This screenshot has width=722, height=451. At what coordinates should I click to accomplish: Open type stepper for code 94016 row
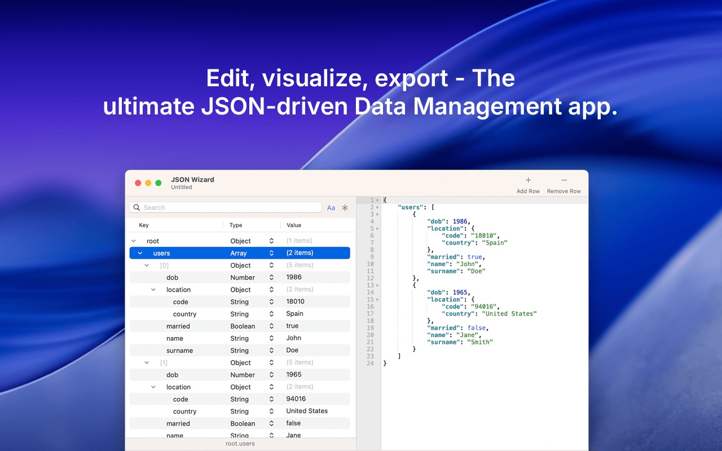(271, 399)
